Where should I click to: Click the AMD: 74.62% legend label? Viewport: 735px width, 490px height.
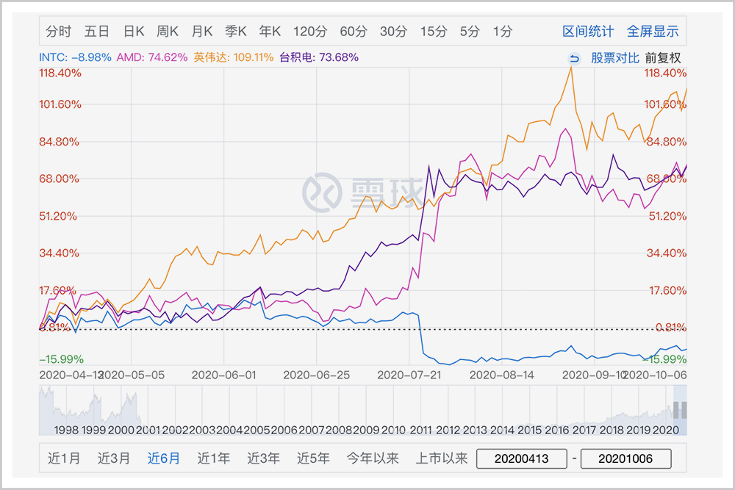click(x=152, y=57)
